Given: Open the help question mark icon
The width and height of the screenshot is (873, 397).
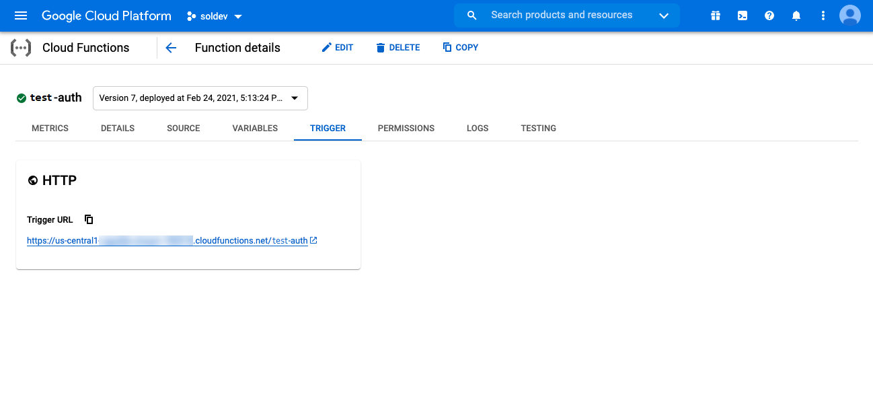Looking at the screenshot, I should 769,15.
